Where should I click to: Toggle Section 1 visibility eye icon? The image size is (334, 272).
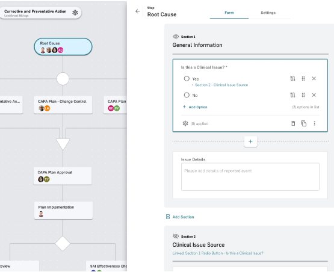coord(176,37)
